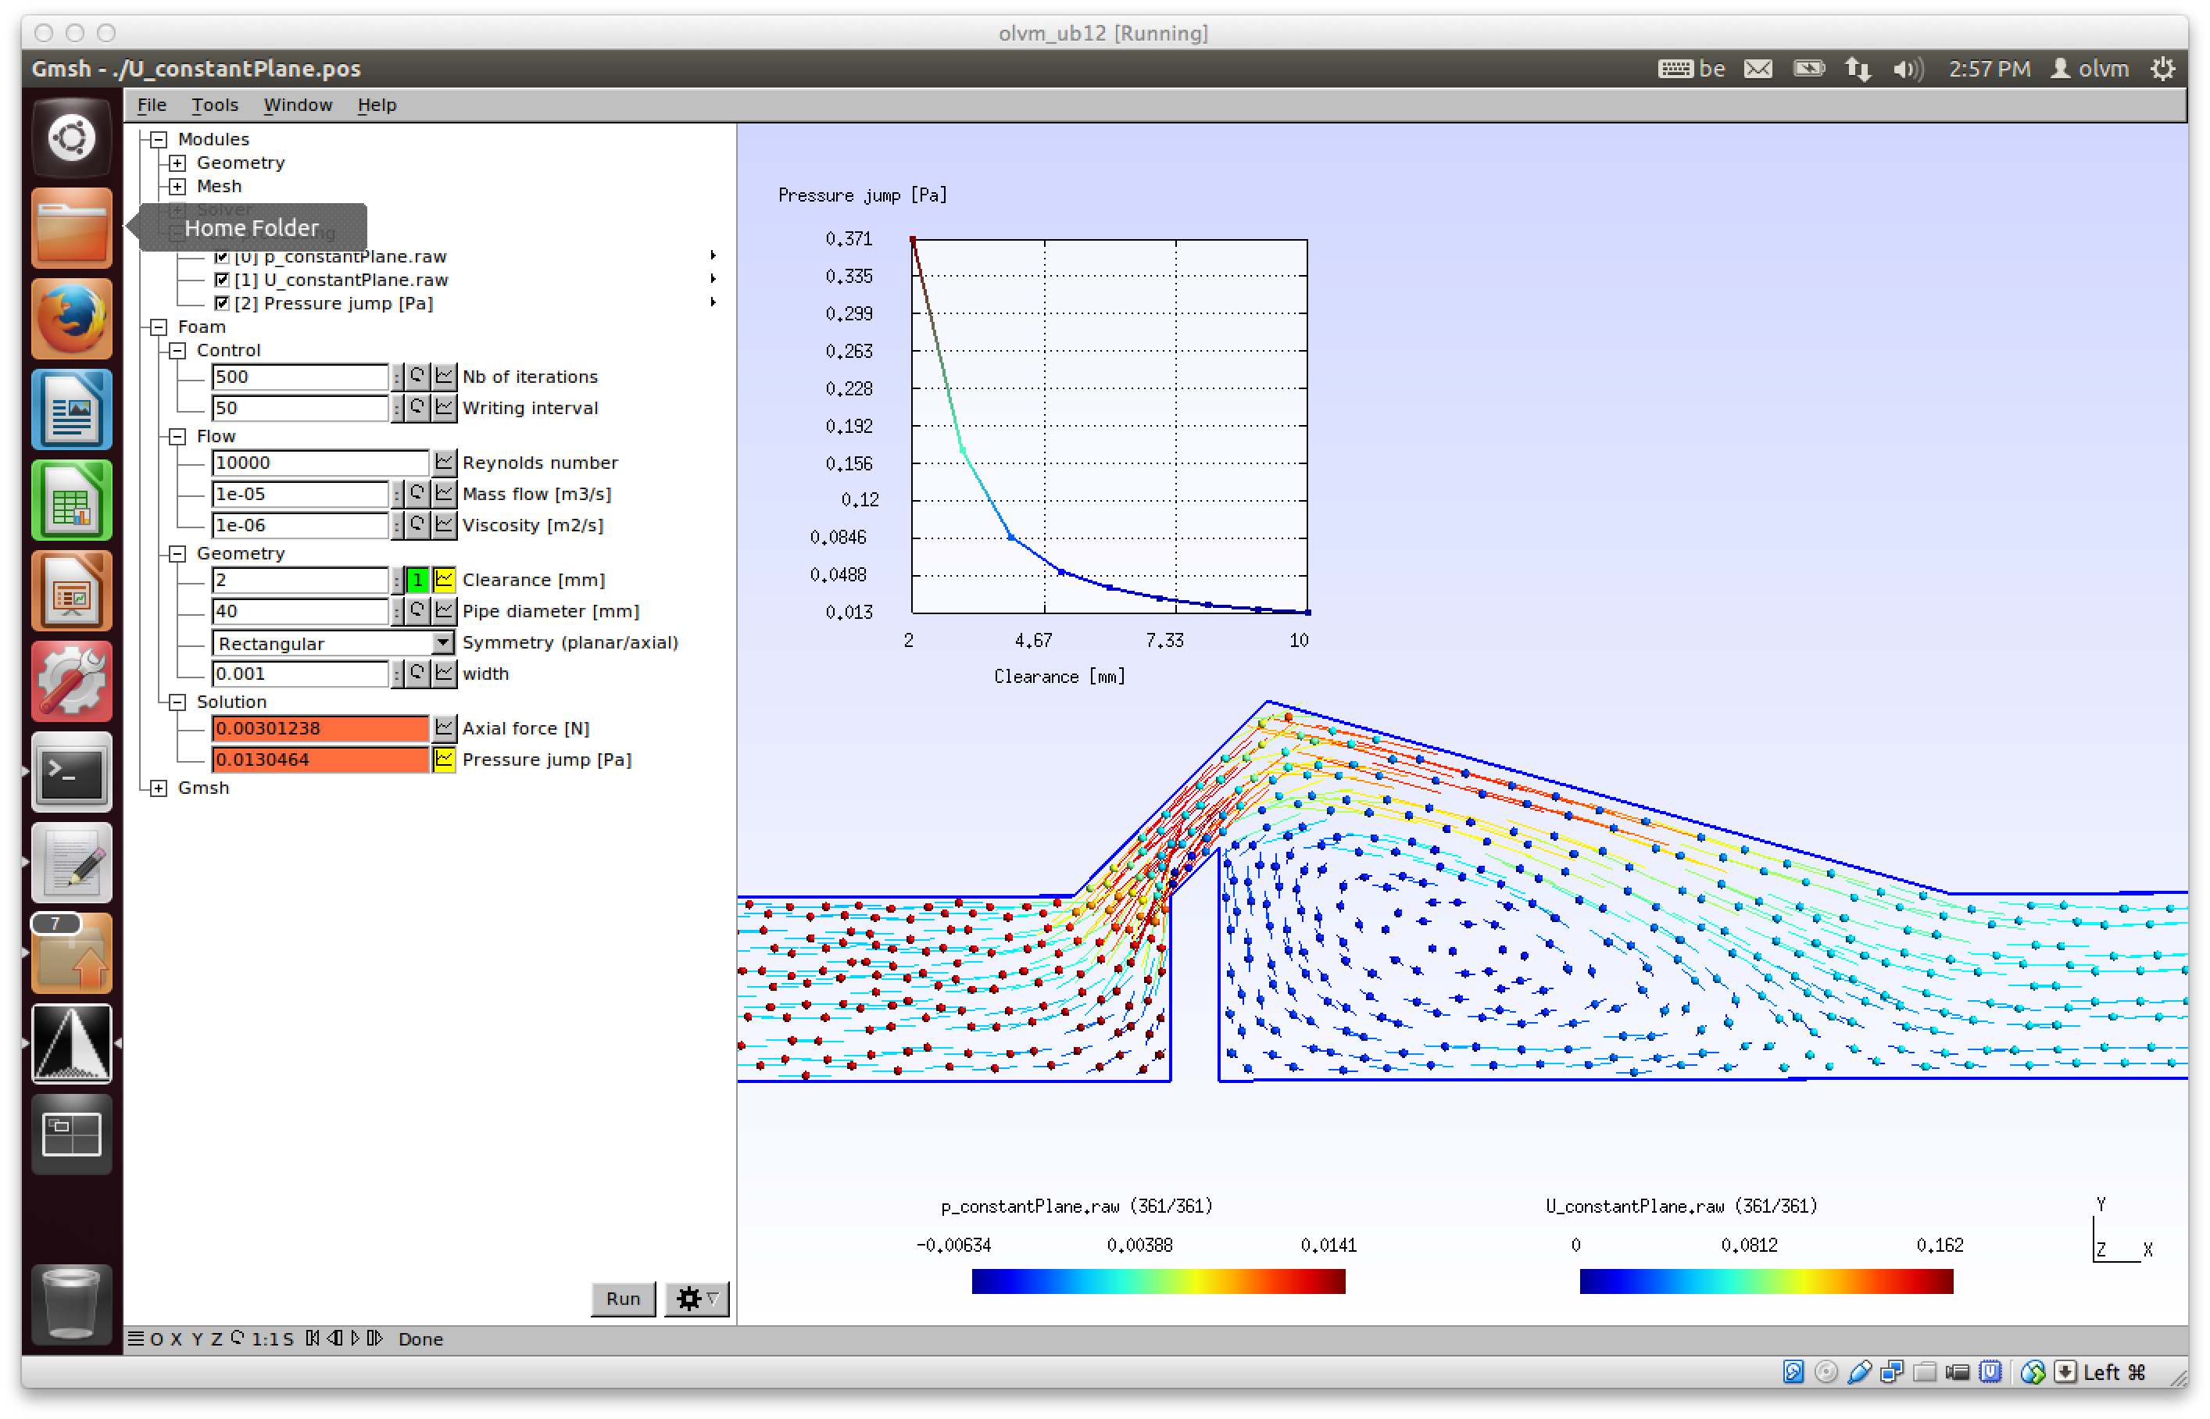Collapse the Foam Geometry section
The height and width of the screenshot is (1419, 2210).
(177, 554)
